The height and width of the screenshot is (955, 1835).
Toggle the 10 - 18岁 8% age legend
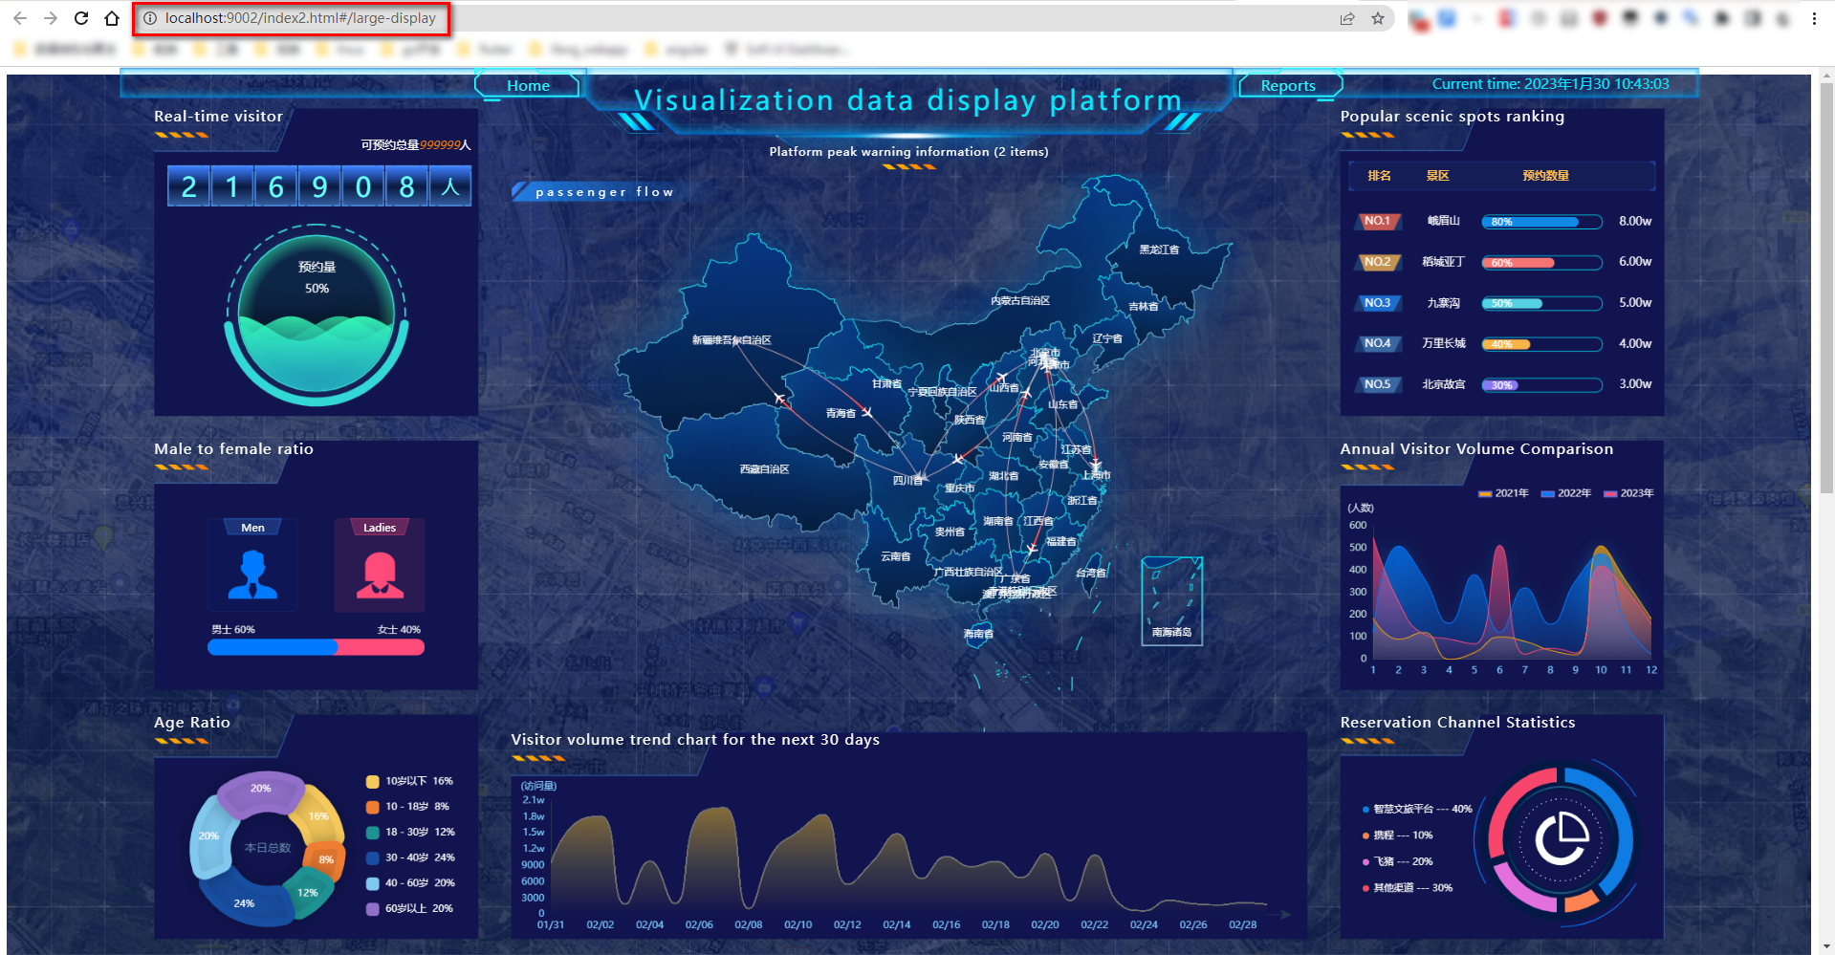pyautogui.click(x=407, y=807)
